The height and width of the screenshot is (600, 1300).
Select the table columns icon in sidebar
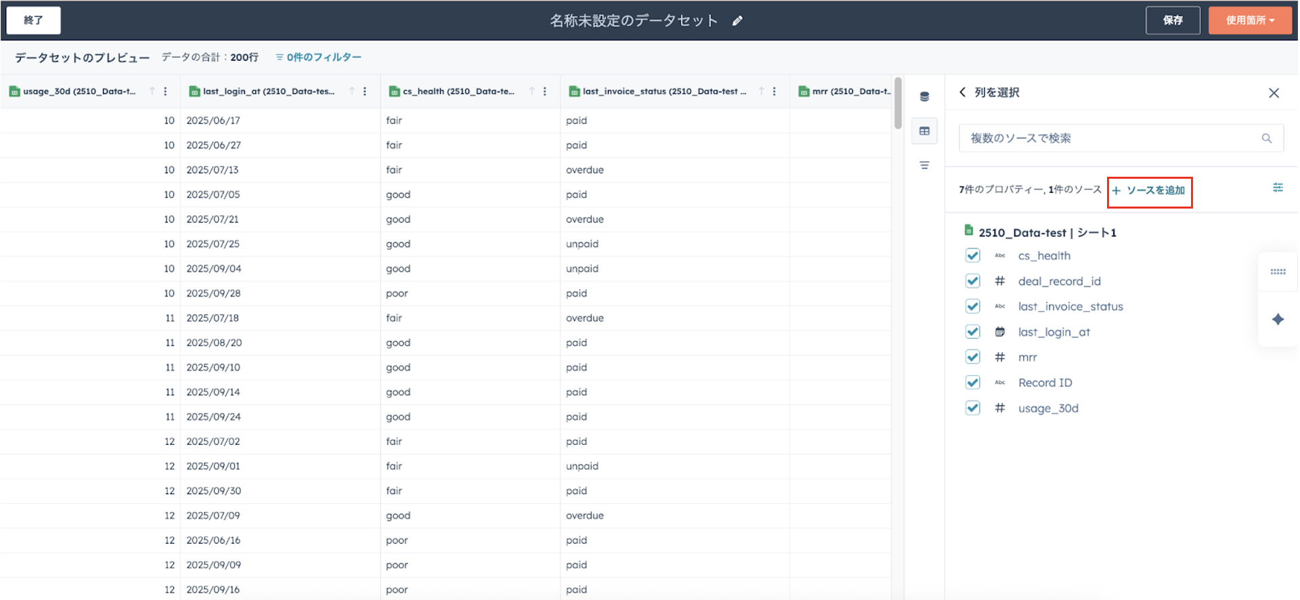click(924, 131)
